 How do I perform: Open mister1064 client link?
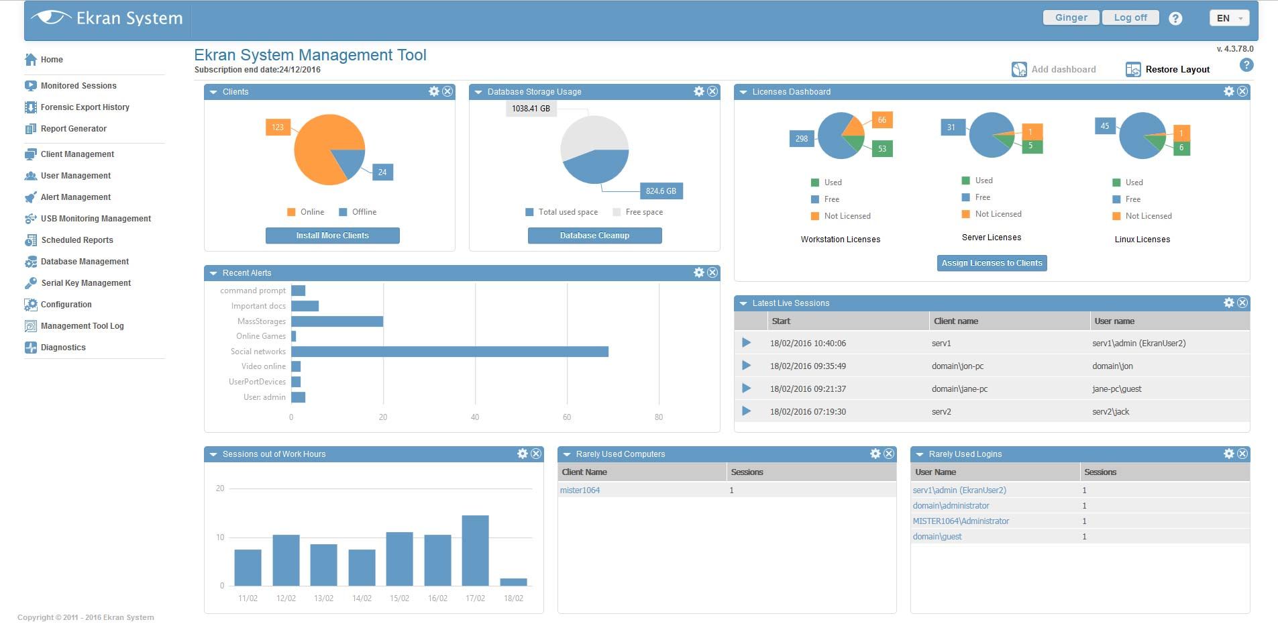(x=580, y=490)
